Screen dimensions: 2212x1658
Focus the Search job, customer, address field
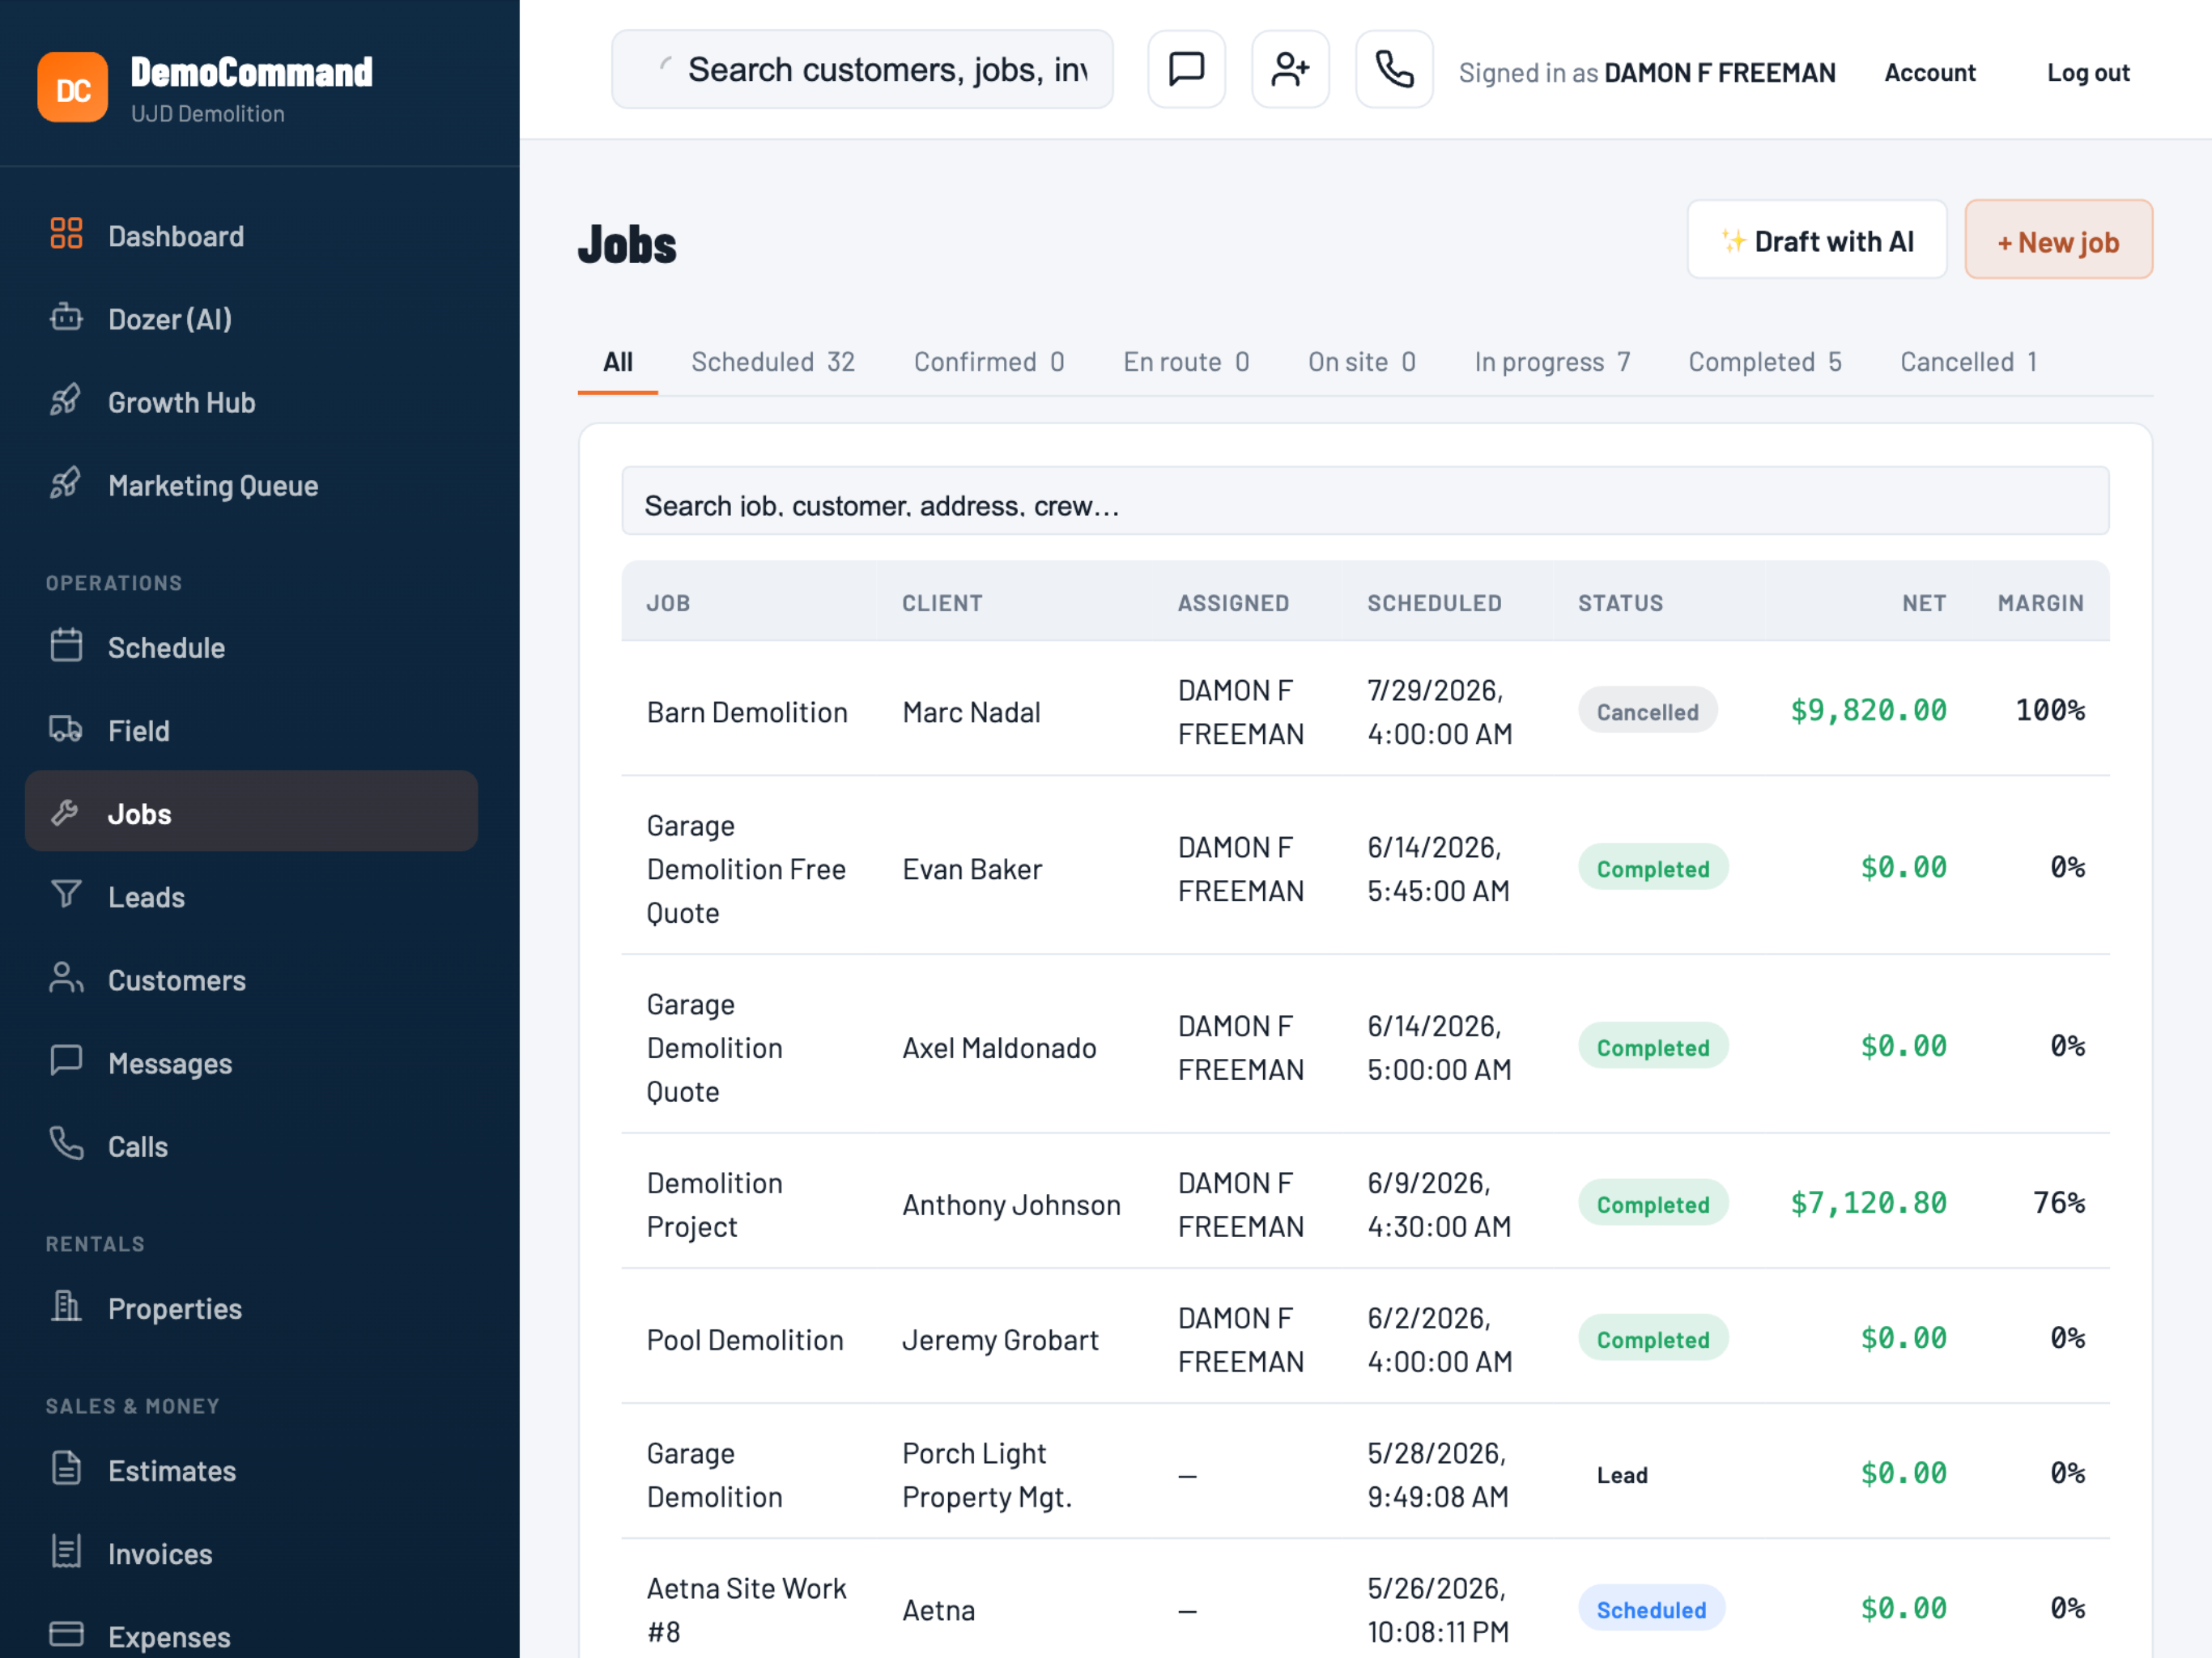pyautogui.click(x=1365, y=503)
